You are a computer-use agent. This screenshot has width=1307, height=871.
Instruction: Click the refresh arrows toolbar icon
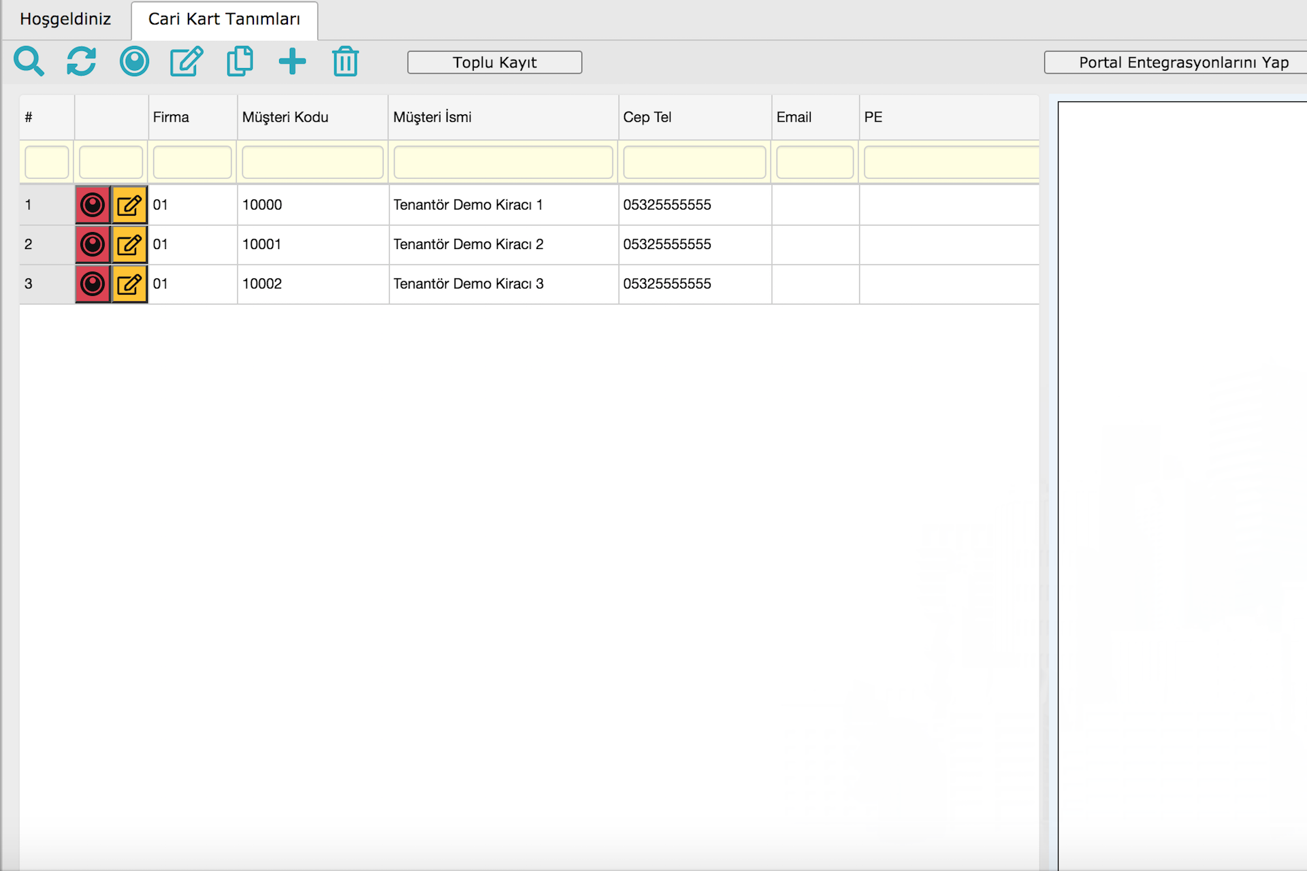[81, 62]
